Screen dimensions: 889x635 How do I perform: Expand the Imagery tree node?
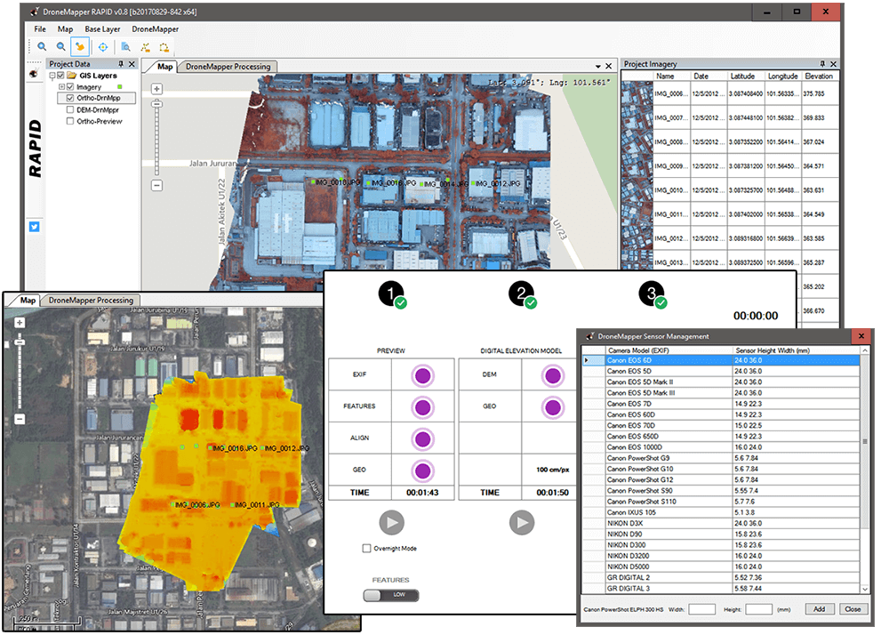pyautogui.click(x=61, y=86)
